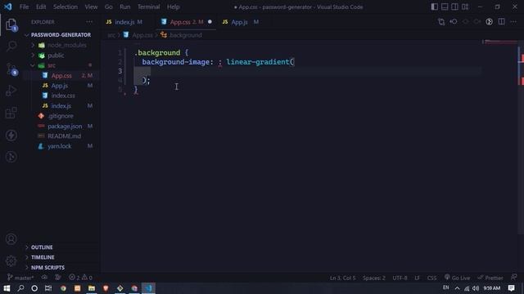Open the Extensions view

[x=11, y=113]
